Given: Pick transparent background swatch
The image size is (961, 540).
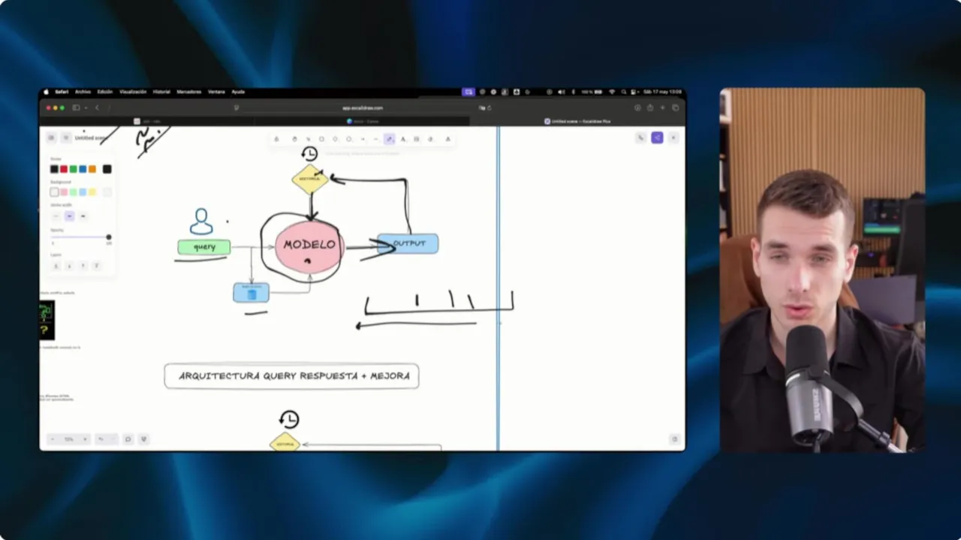Looking at the screenshot, I should pyautogui.click(x=54, y=192).
